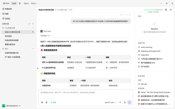The width and height of the screenshot is (175, 109).
Task: Open the terminal icon in the header
Action: pos(166,10)
